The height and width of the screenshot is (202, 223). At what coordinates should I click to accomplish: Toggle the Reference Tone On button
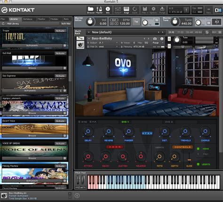(x=209, y=23)
